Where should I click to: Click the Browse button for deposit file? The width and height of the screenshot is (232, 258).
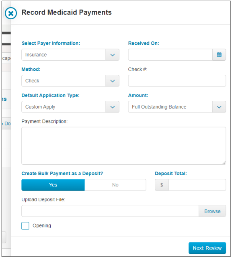click(212, 211)
